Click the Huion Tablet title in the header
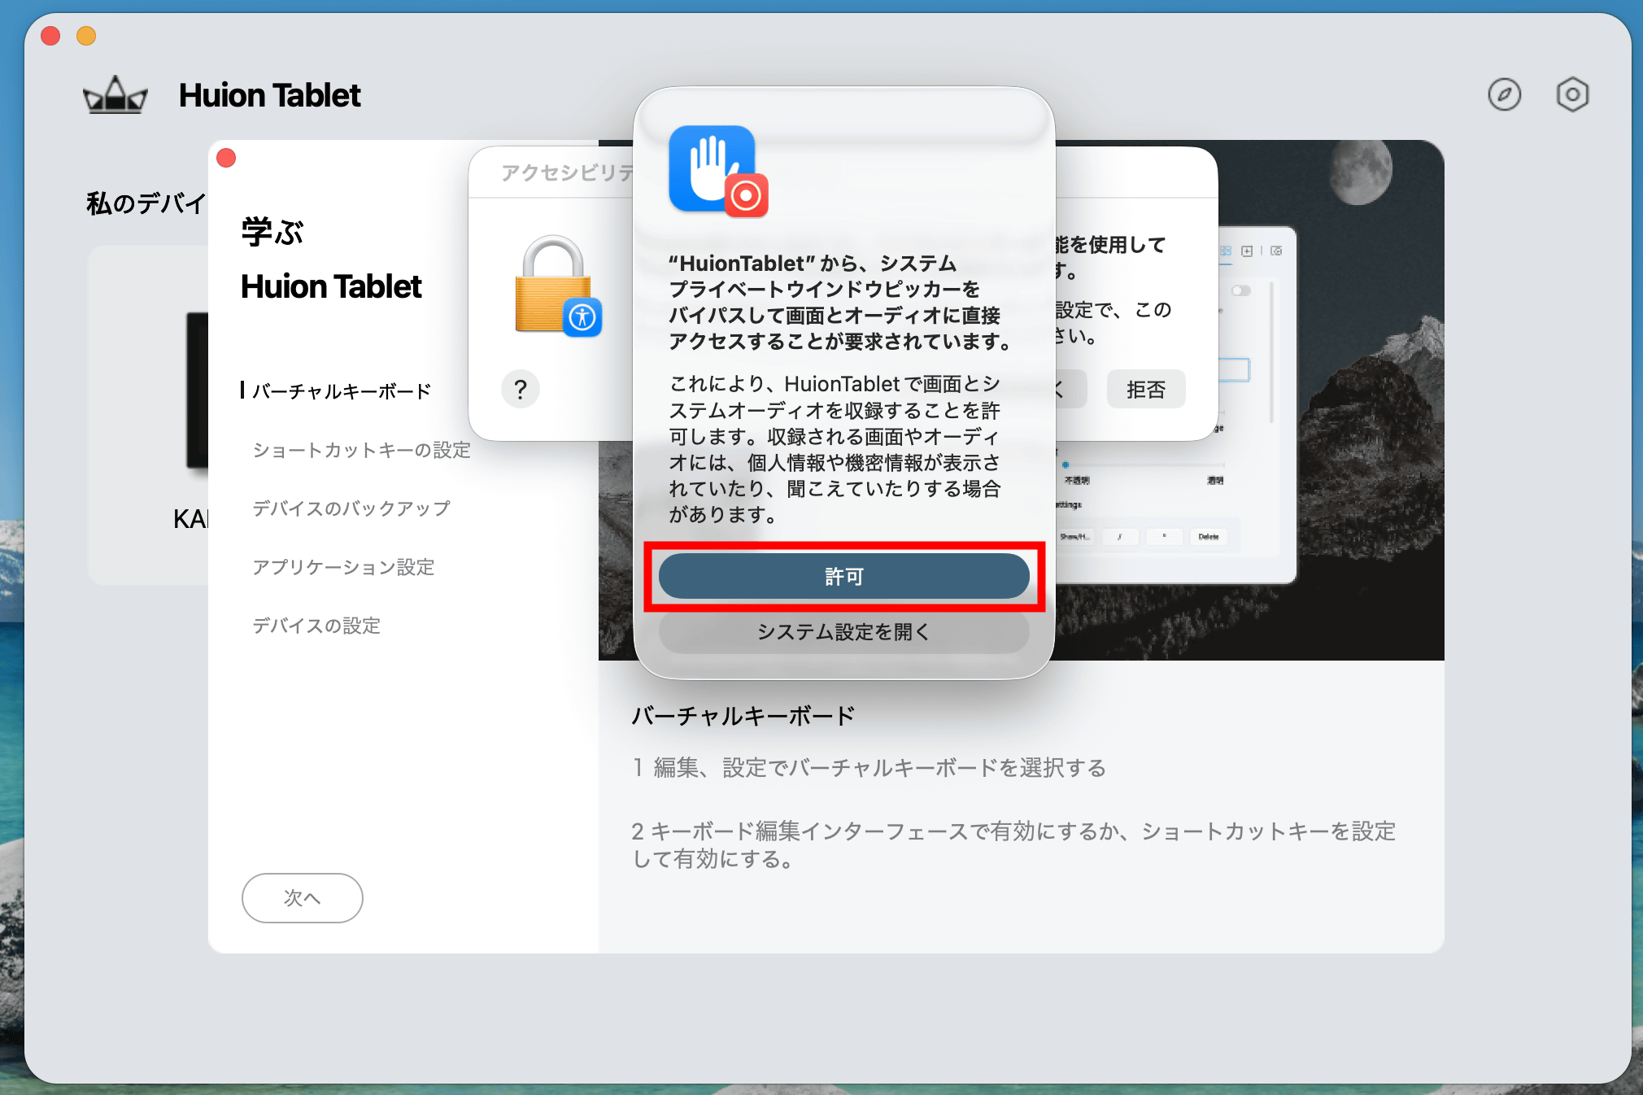Image resolution: width=1643 pixels, height=1095 pixels. click(269, 95)
